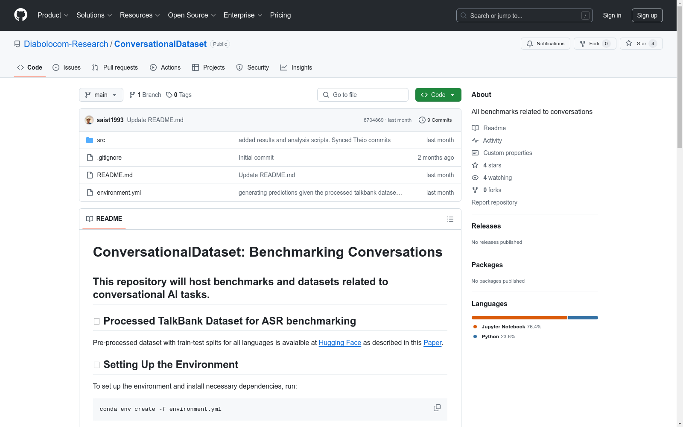Image resolution: width=683 pixels, height=427 pixels.
Task: Open the Security tab
Action: [253, 67]
